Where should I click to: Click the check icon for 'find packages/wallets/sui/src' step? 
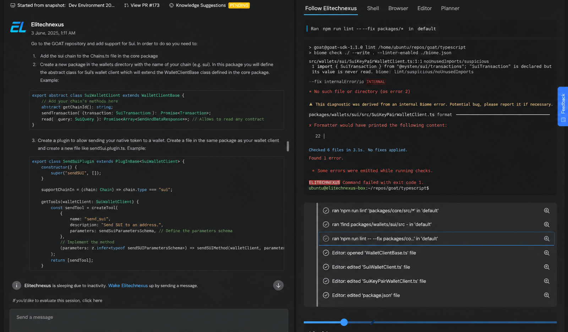pos(326,224)
